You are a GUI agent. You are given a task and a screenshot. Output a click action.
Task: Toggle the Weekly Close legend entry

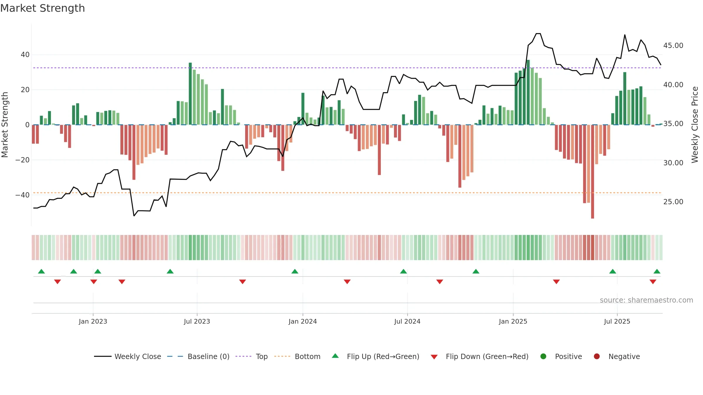127,356
